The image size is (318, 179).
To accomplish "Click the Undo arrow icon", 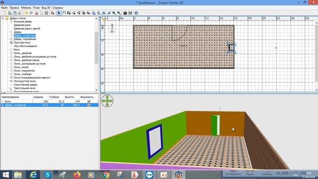I will [x=26, y=13].
